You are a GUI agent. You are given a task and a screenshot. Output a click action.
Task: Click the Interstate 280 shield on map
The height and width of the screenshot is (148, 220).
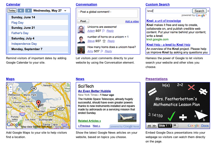[x=22, y=114]
